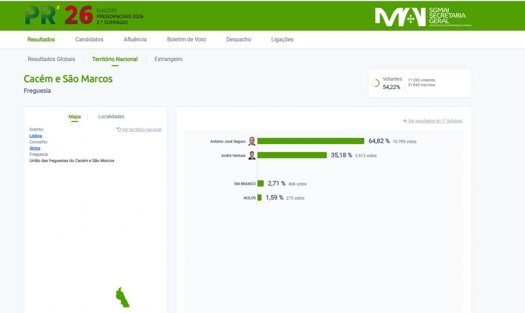Click António José Seguro's candidate photo
The image size is (525, 313).
252,141
